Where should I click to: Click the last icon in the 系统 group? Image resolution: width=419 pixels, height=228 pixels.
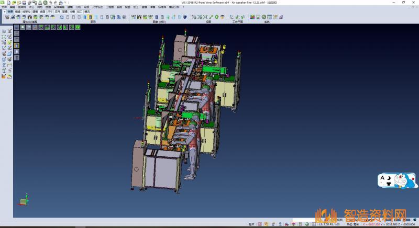tap(281, 17)
